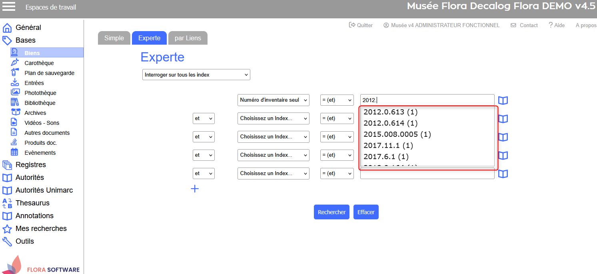The width and height of the screenshot is (597, 274).
Task: Click the Rechercher button
Action: click(331, 212)
